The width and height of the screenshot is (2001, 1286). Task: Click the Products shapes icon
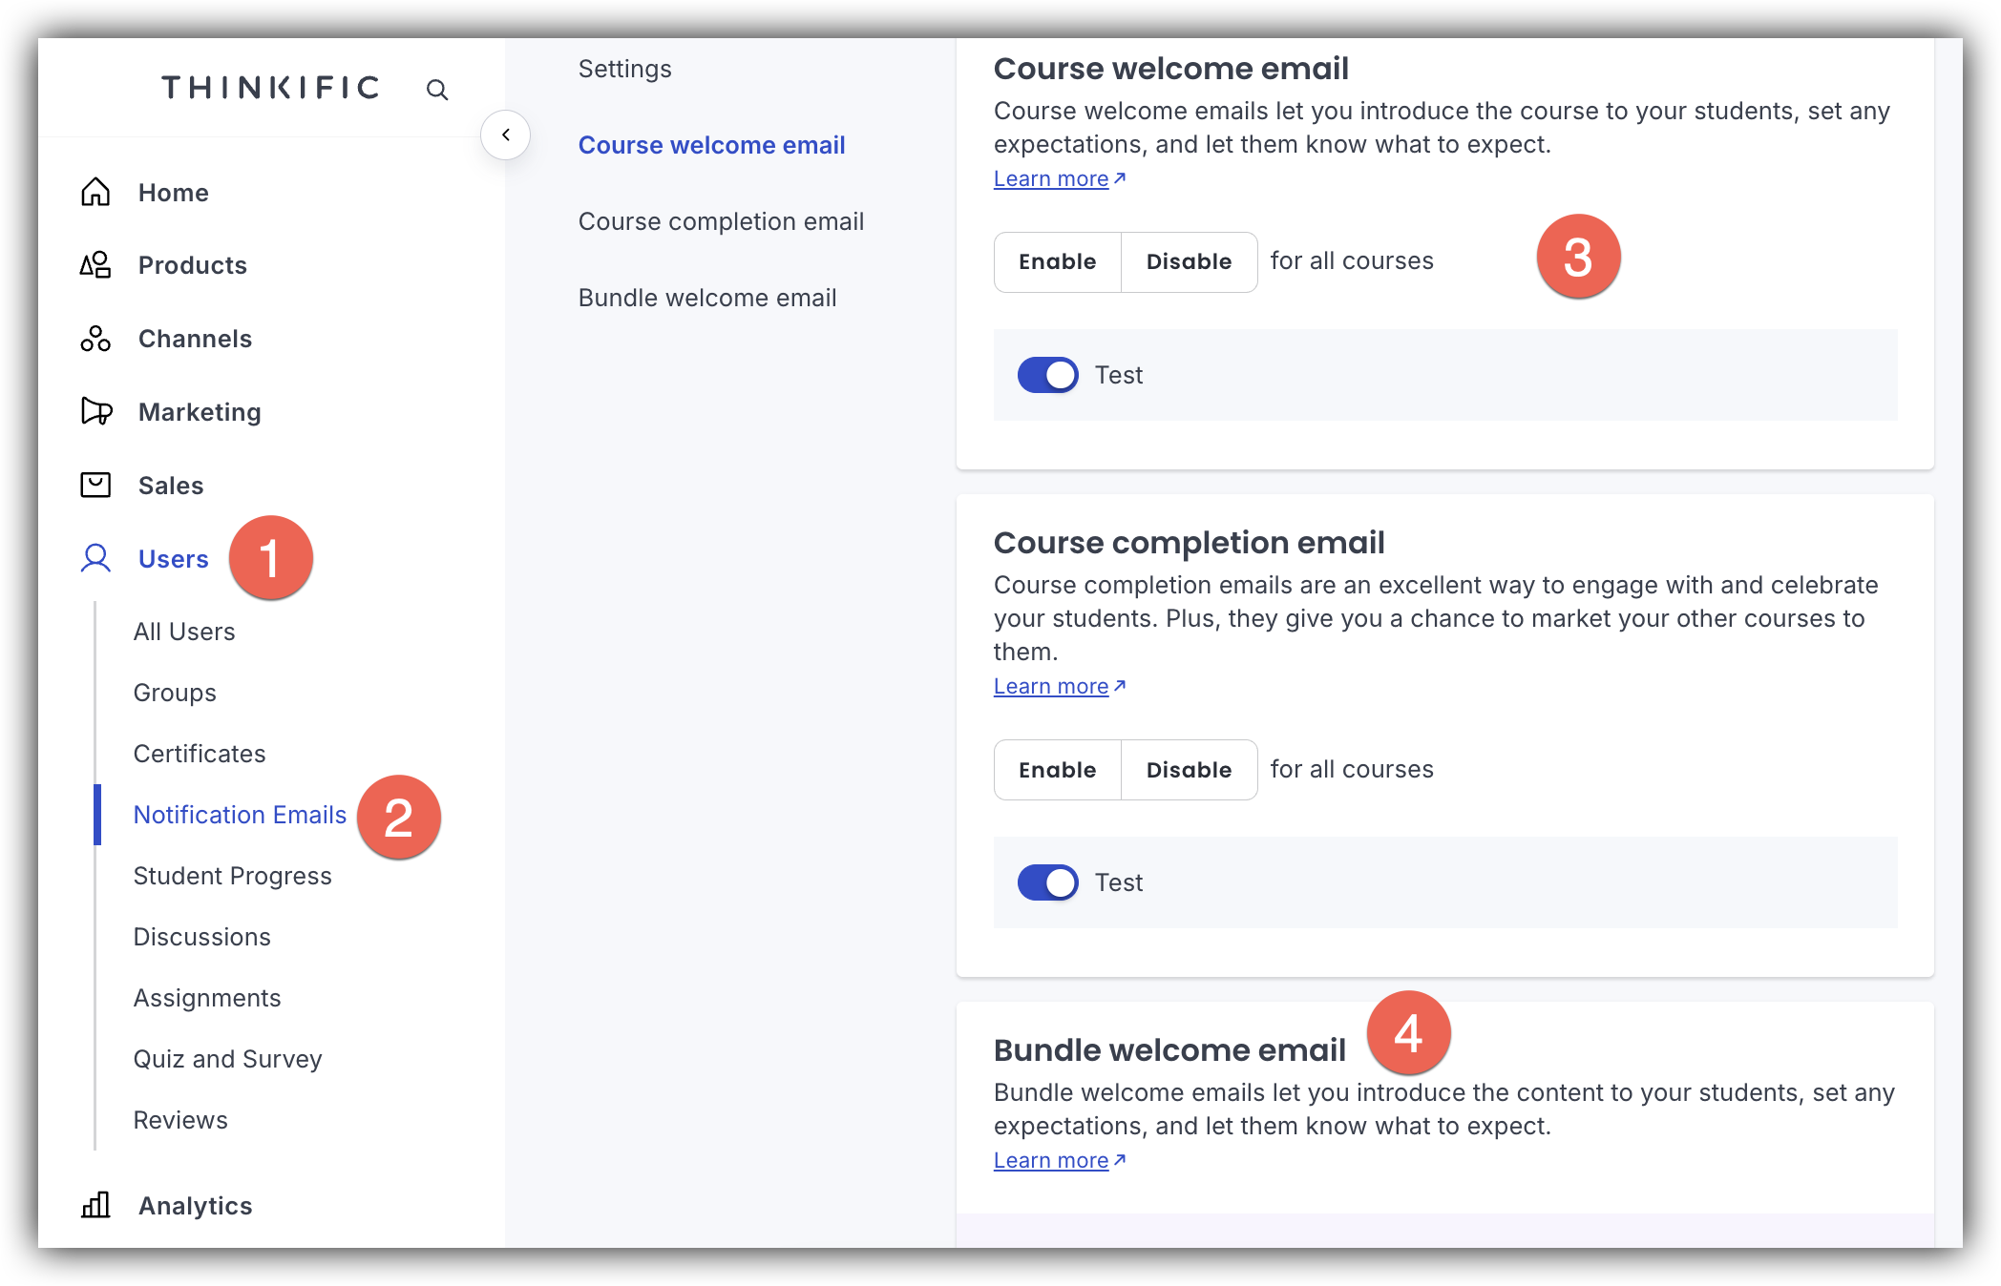(95, 265)
